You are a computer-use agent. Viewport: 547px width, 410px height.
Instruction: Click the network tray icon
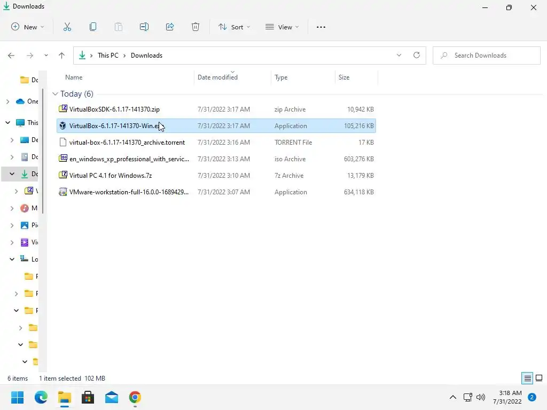point(467,397)
